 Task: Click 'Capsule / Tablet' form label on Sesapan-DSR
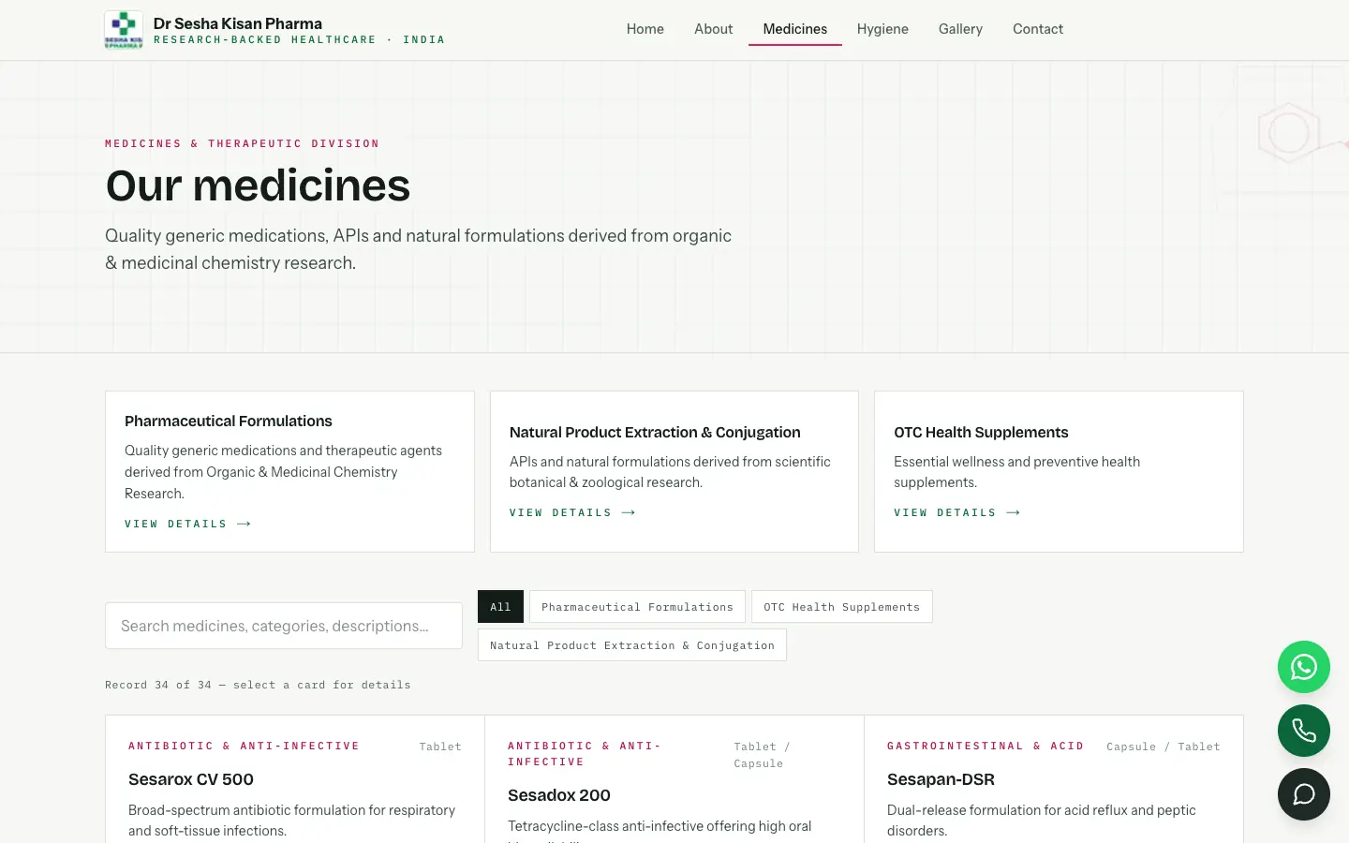point(1163,747)
